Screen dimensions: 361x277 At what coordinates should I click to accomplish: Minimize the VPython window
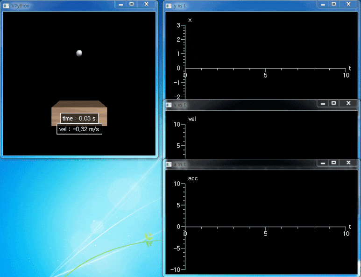pos(121,4)
